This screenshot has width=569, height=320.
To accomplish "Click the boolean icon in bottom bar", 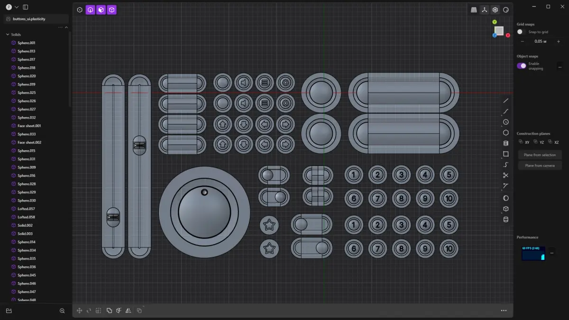I will click(109, 311).
